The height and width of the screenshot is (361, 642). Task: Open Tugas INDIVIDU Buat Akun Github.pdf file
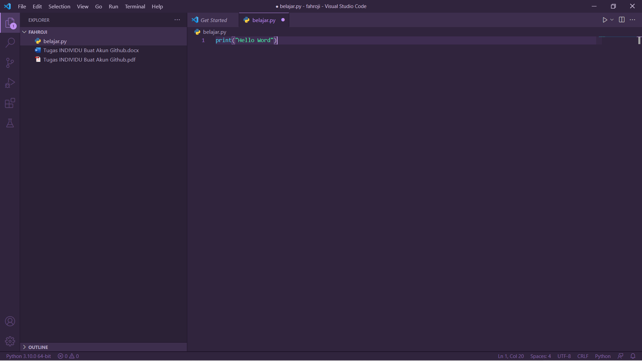point(89,59)
